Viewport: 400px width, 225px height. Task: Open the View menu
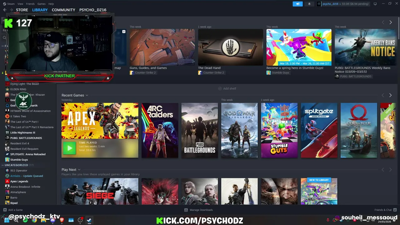click(20, 4)
